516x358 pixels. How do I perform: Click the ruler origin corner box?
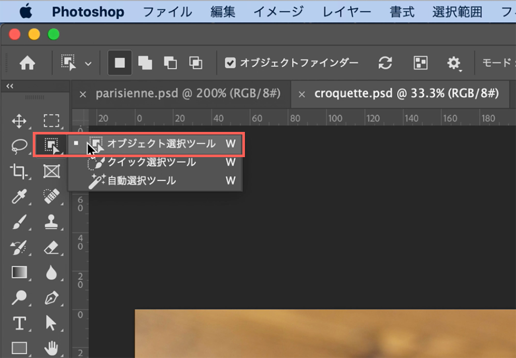pos(81,118)
